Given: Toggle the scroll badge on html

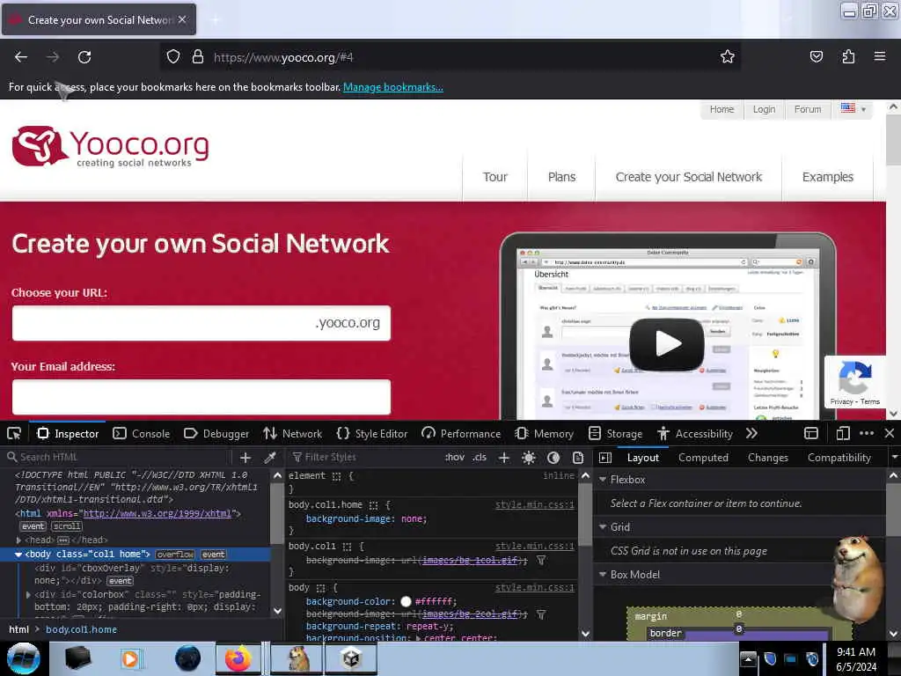Looking at the screenshot, I should point(67,526).
